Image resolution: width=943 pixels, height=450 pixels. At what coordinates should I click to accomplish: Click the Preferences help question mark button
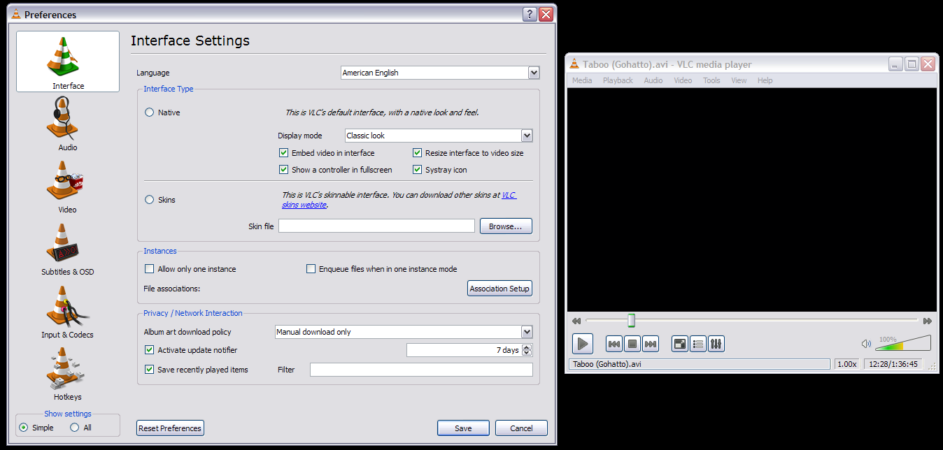[x=530, y=14]
